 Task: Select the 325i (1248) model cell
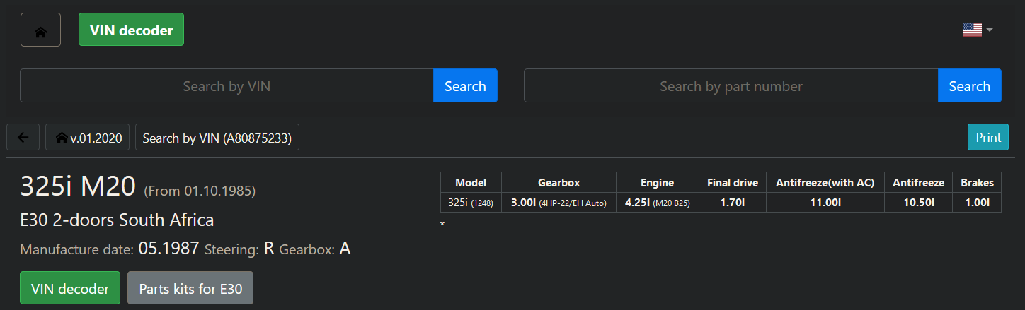(471, 203)
